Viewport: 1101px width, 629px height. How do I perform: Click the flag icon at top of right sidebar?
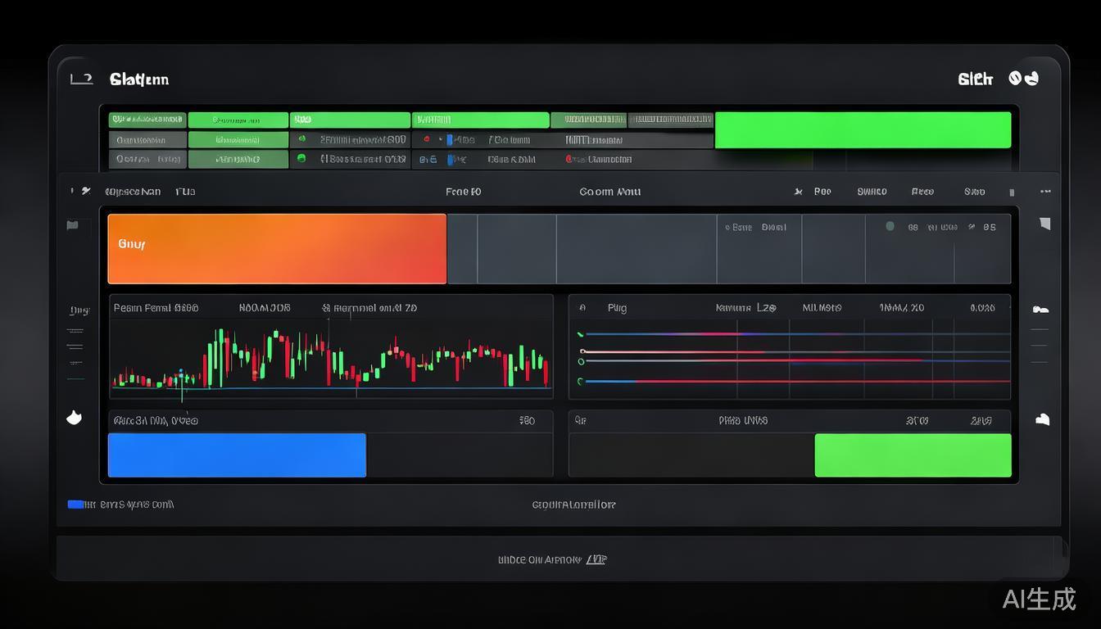tap(1044, 223)
